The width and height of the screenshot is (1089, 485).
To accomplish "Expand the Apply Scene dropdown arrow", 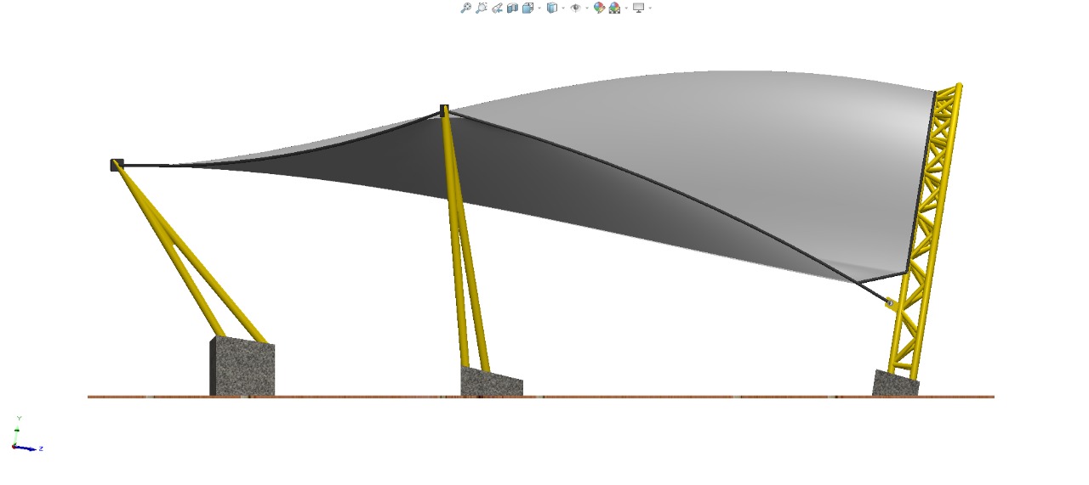I will [626, 8].
